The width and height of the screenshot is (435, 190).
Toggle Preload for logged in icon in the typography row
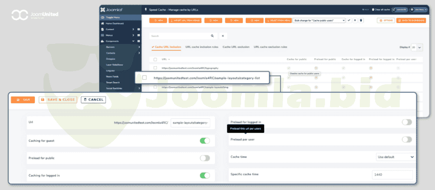click(x=371, y=68)
